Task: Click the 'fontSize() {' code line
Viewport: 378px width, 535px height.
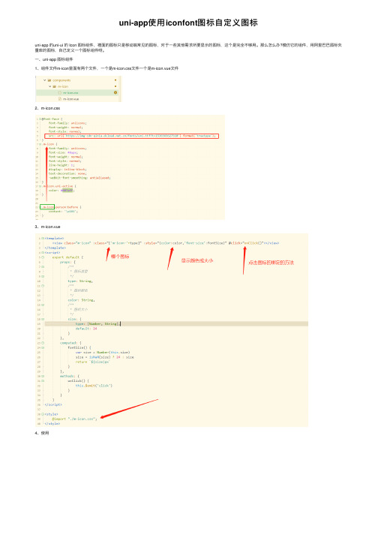Action: [79, 347]
